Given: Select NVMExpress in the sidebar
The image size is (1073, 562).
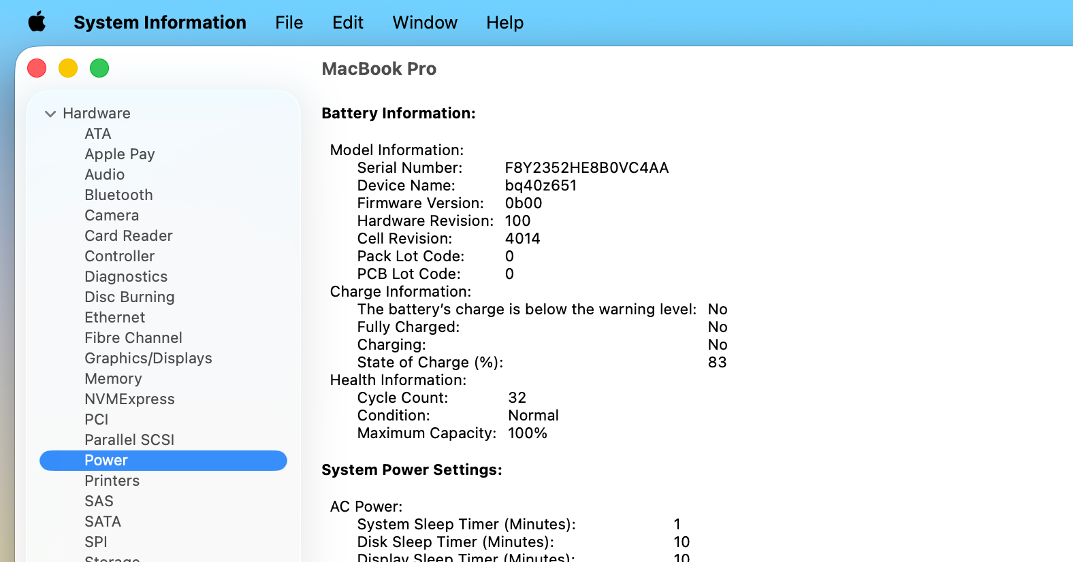Looking at the screenshot, I should [129, 399].
